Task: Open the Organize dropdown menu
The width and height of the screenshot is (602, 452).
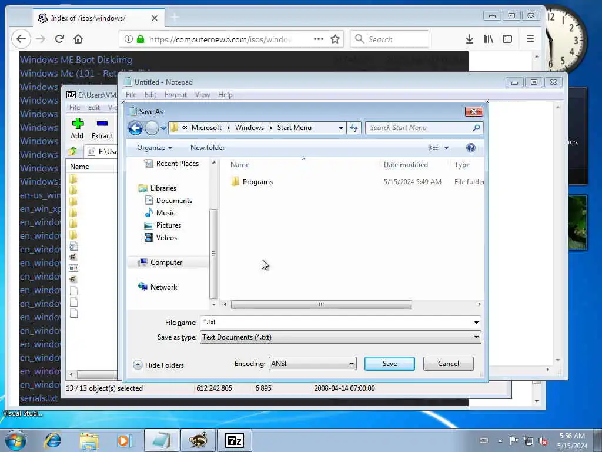Action: coord(155,148)
